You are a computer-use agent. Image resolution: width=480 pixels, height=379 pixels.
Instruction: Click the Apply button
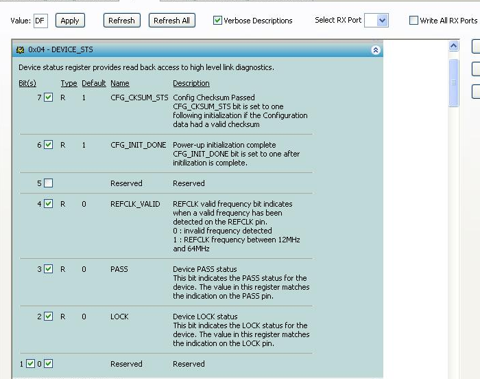pos(70,21)
